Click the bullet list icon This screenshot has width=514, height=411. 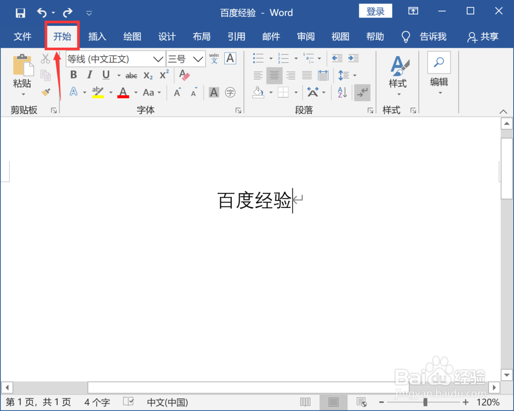259,59
